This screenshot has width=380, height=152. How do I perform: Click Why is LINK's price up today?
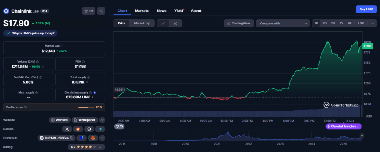(30, 33)
